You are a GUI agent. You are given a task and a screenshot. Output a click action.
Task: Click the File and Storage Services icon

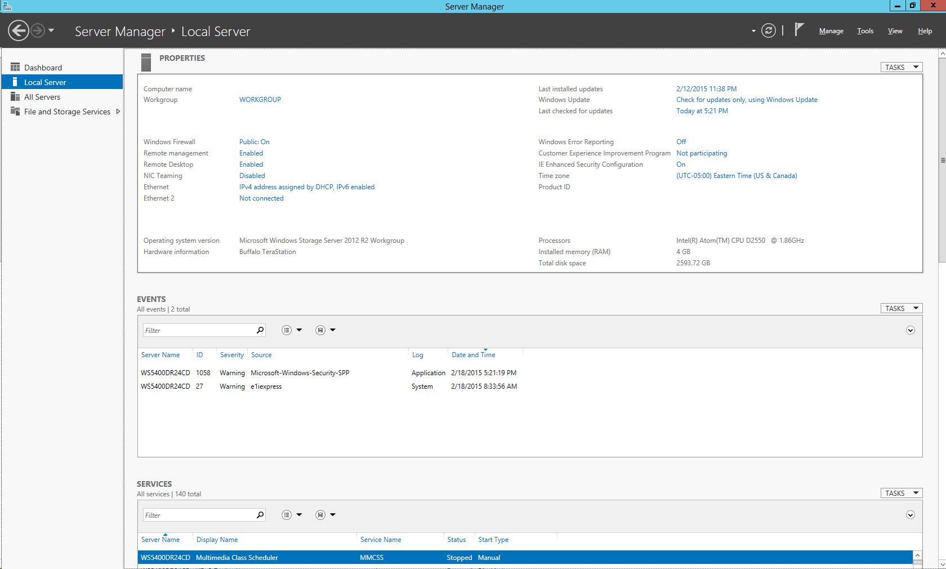point(15,112)
